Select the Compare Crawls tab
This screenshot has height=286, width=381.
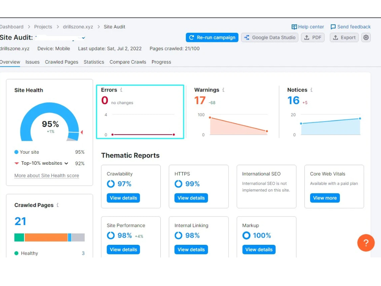[x=128, y=62]
